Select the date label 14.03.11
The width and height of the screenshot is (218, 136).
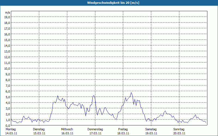tap(11, 133)
